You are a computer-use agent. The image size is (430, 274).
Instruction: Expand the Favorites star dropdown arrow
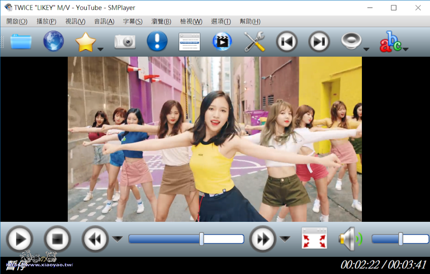coord(101,49)
